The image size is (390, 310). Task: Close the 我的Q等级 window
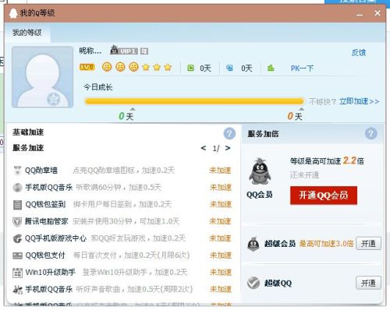pyautogui.click(x=378, y=13)
